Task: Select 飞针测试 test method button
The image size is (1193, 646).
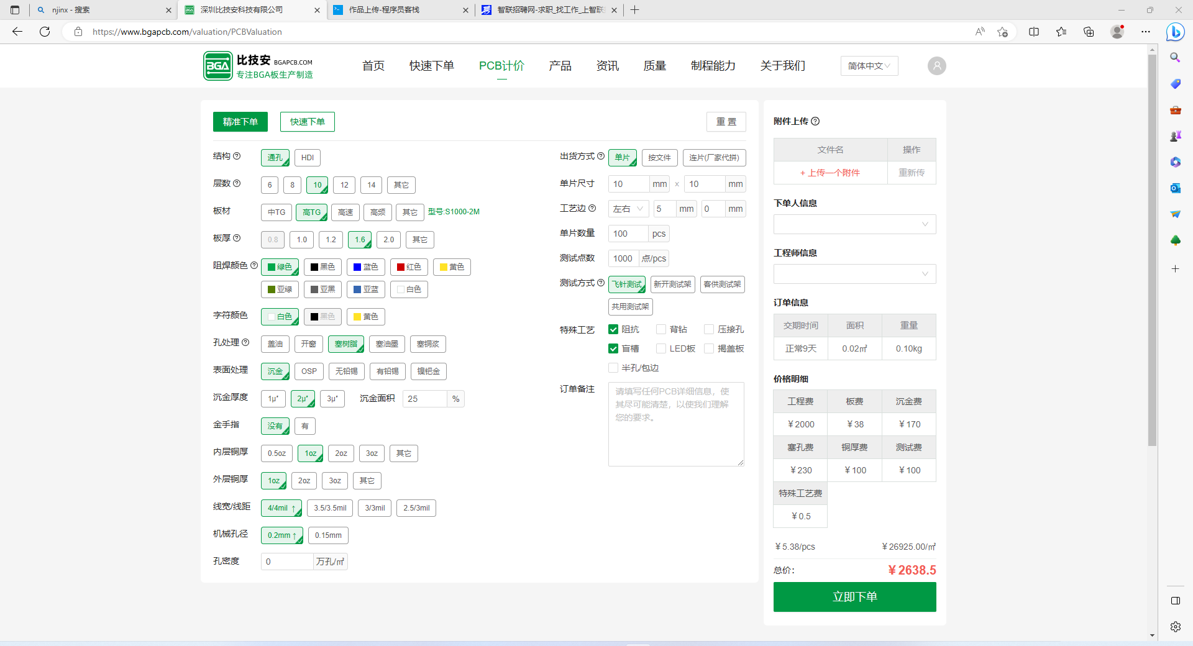Action: [x=627, y=284]
